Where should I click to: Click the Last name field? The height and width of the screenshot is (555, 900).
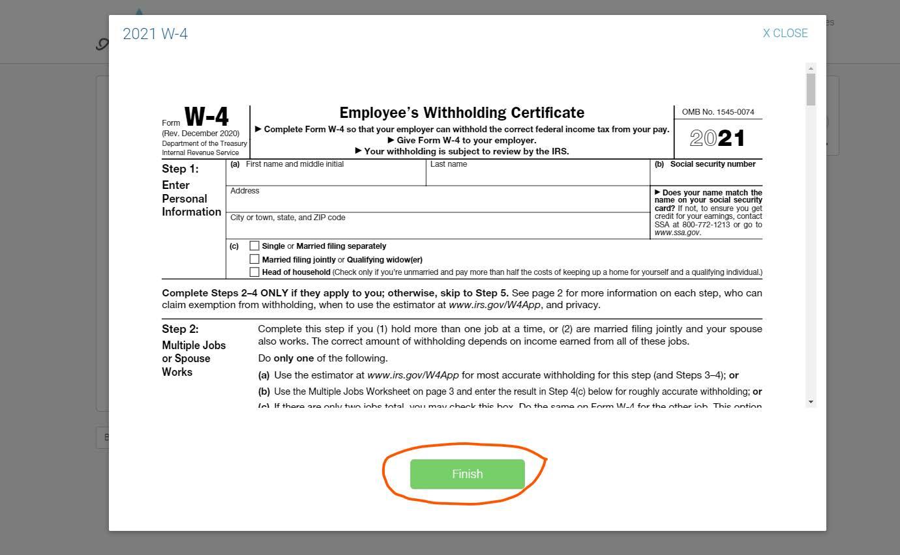(x=538, y=173)
